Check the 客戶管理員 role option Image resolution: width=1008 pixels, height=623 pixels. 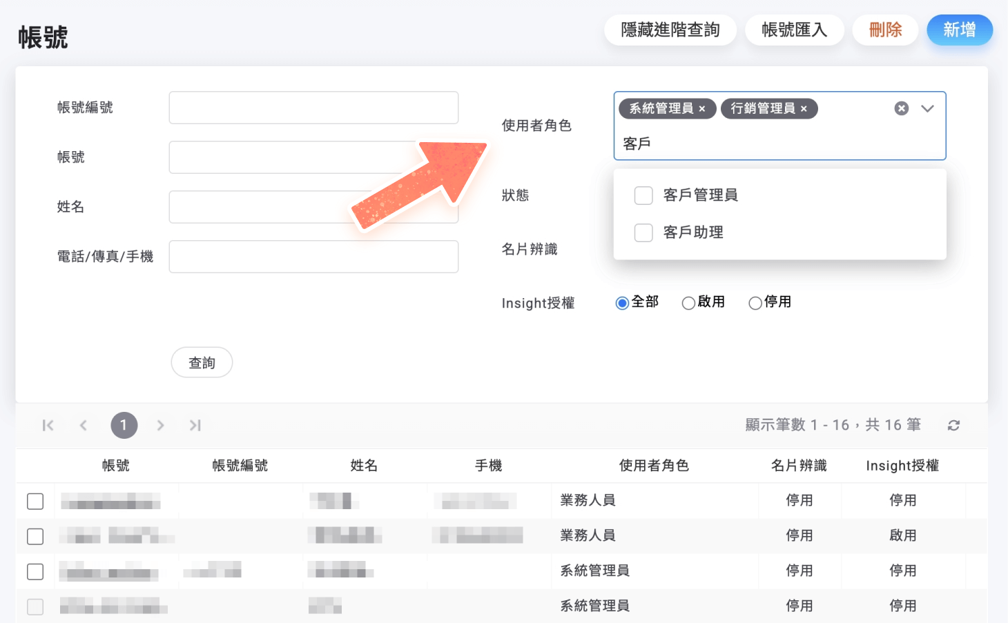coord(643,195)
